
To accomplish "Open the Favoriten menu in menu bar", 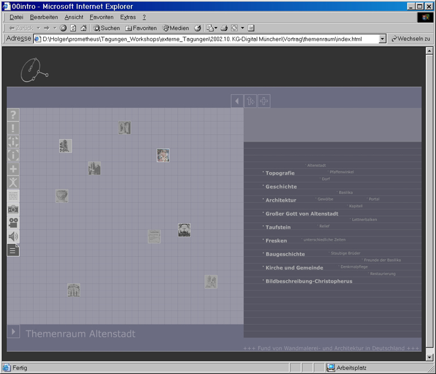I will point(101,17).
